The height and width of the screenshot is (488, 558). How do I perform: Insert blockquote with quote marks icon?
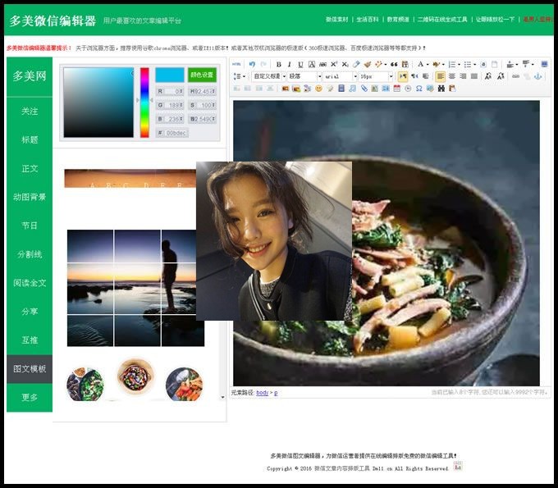pos(394,64)
